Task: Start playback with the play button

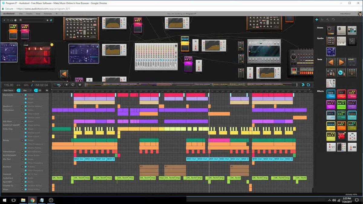Action: tap(58, 85)
